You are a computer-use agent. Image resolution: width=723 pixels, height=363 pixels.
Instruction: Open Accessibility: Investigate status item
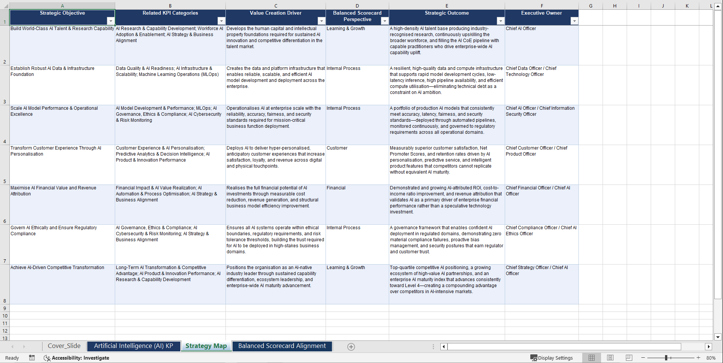[76, 358]
